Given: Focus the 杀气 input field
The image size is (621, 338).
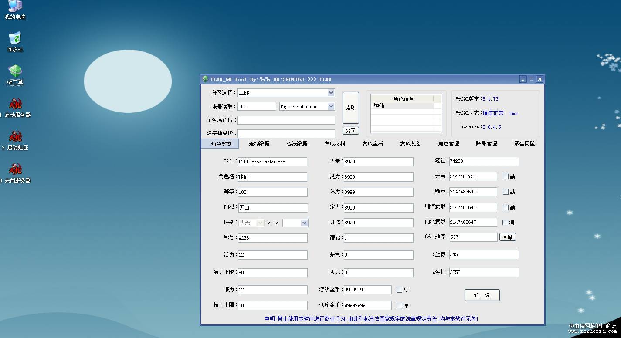Looking at the screenshot, I should (x=378, y=255).
